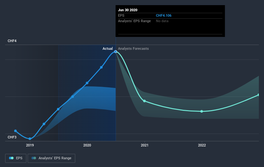Click the CHF4 y-axis label
The image size is (264, 167).
point(12,41)
